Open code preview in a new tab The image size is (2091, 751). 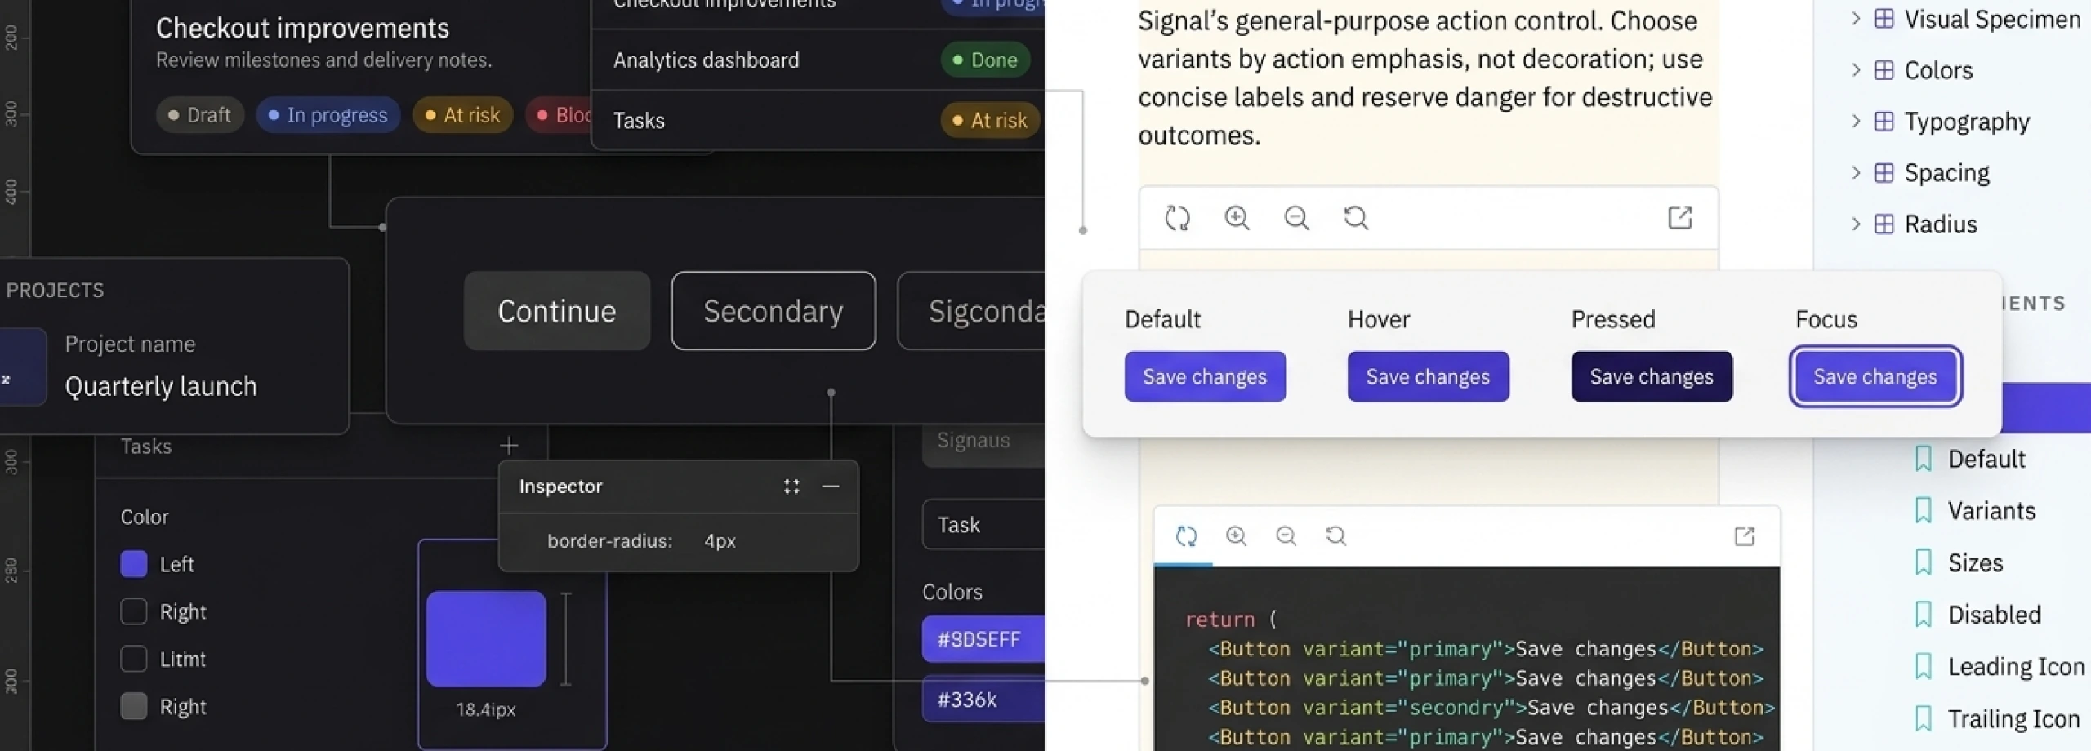click(x=1745, y=536)
